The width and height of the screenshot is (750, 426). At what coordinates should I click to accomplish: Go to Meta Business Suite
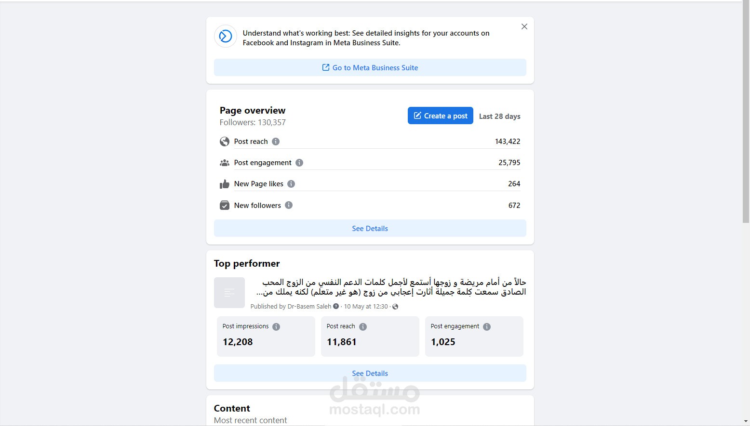370,68
